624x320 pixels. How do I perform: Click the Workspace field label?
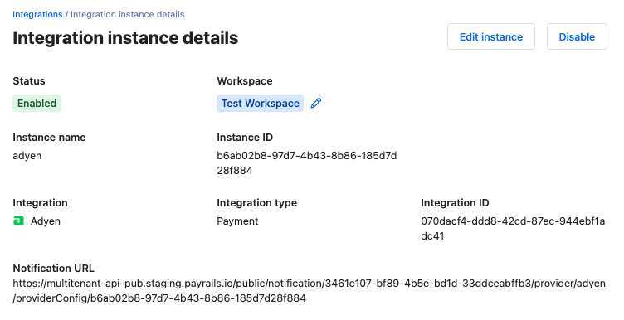(245, 81)
